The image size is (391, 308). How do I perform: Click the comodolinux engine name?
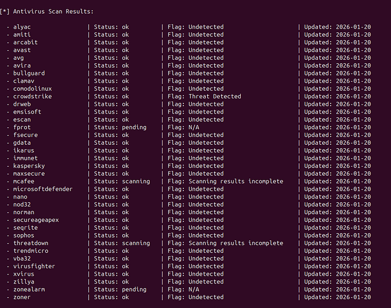click(32, 89)
